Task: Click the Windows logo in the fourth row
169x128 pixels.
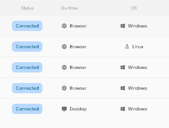Action: click(123, 88)
